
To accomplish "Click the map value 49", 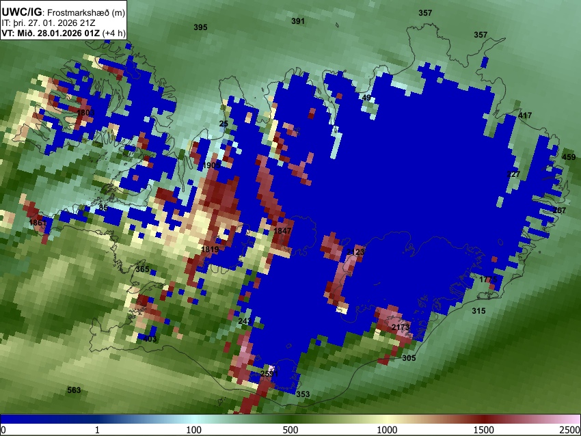I will [x=366, y=98].
